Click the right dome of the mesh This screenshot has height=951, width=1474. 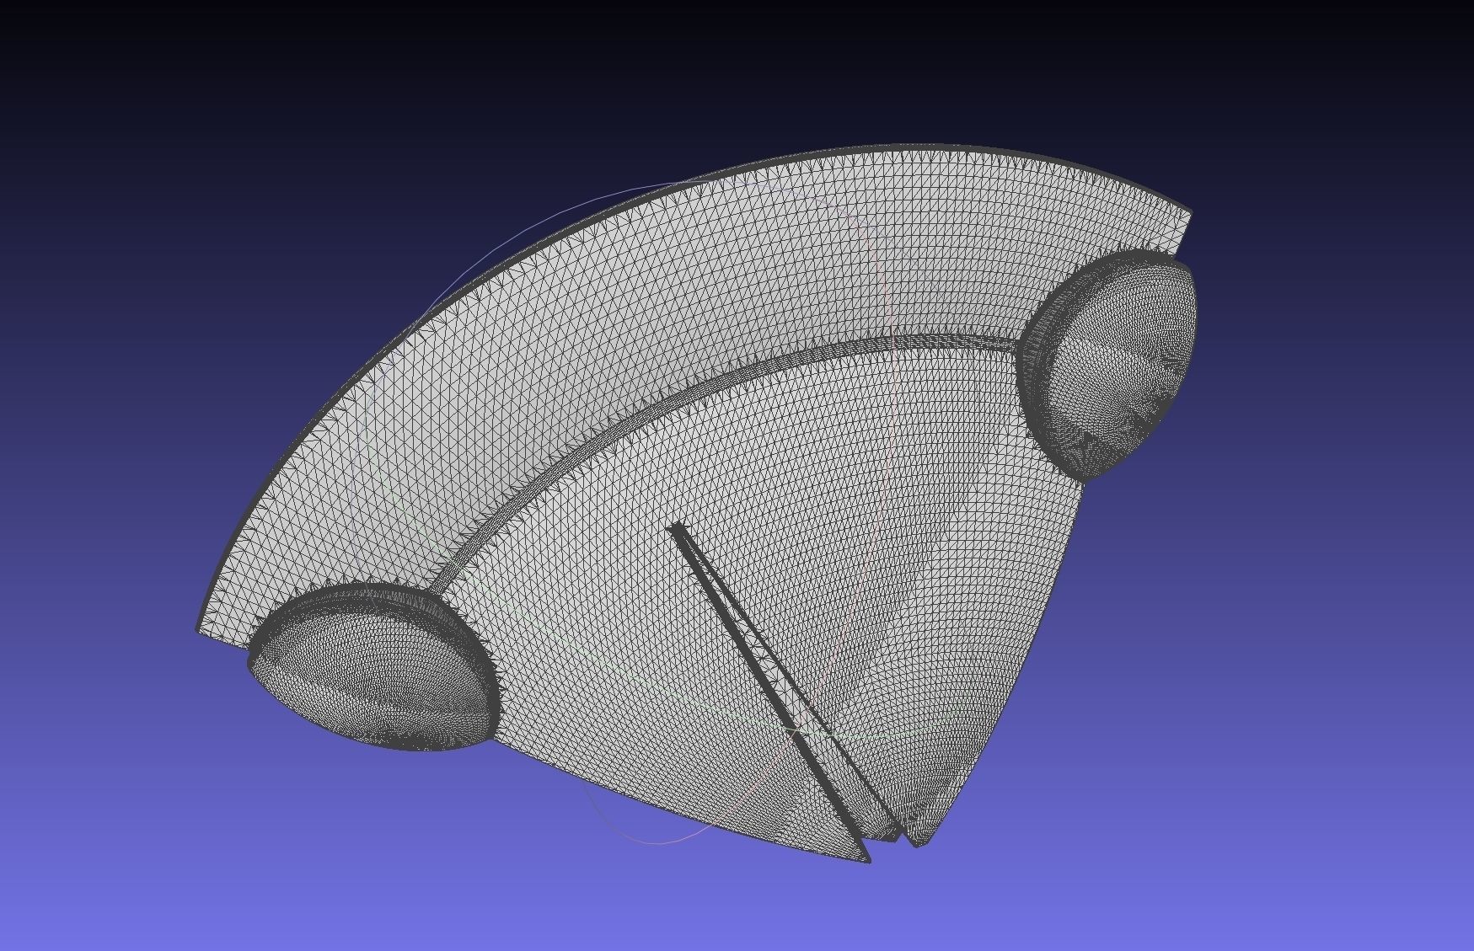pyautogui.click(x=1107, y=364)
